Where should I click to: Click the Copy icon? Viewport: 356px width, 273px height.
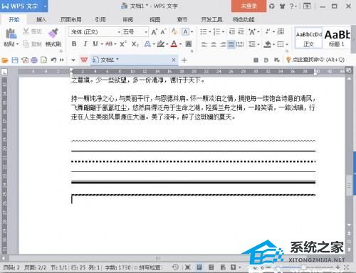click(26, 43)
